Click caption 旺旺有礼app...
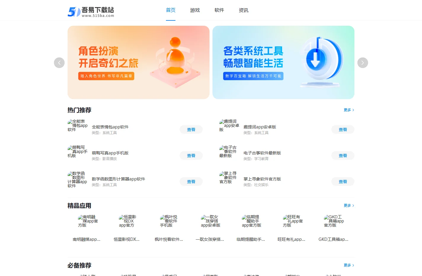 (x=291, y=239)
